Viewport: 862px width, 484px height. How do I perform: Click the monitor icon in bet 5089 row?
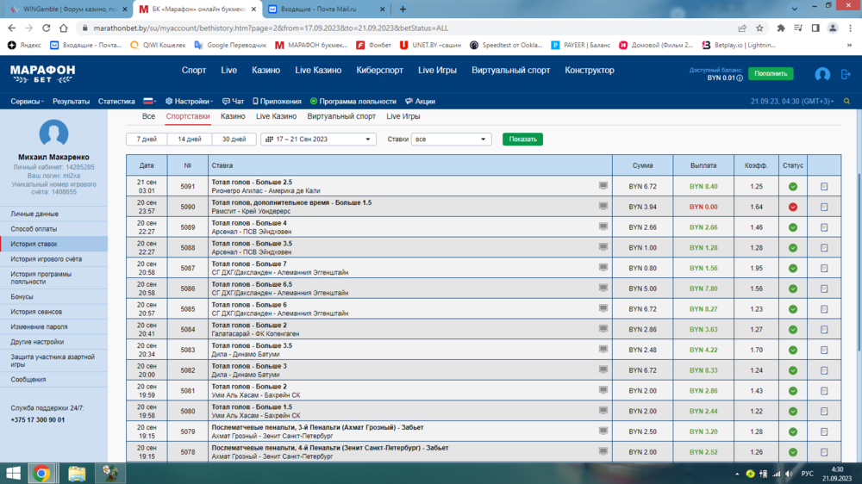coord(603,226)
